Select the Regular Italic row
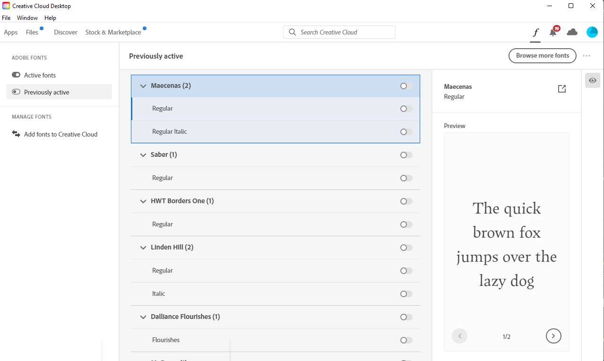This screenshot has height=361, width=604. (x=276, y=132)
